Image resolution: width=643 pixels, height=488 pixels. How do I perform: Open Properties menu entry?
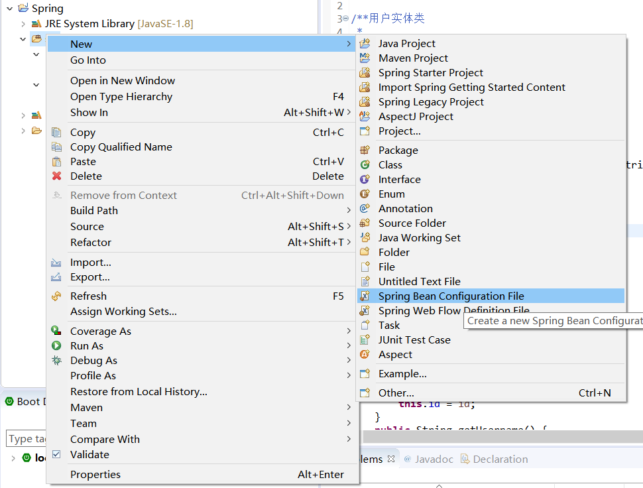(x=204, y=475)
